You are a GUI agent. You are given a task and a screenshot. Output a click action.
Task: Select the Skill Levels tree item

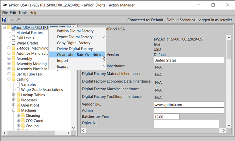point(25,38)
